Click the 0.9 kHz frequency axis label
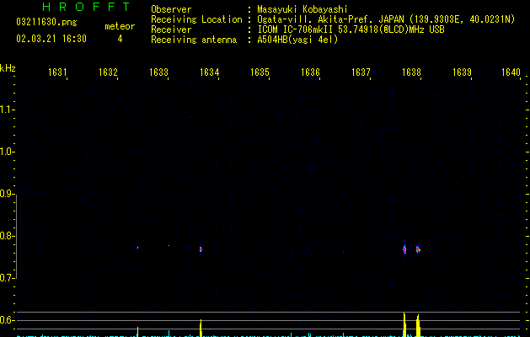The height and width of the screenshot is (337, 530). [x=7, y=194]
